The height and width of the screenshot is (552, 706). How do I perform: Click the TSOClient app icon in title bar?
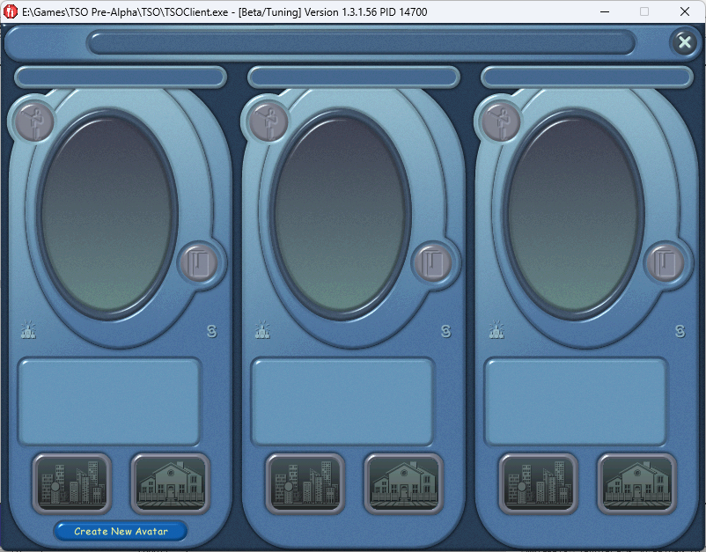tap(10, 11)
